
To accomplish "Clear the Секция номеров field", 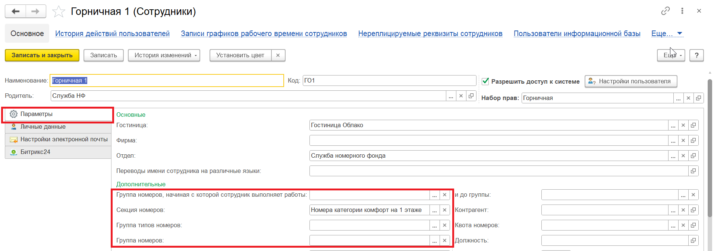I will (x=444, y=210).
